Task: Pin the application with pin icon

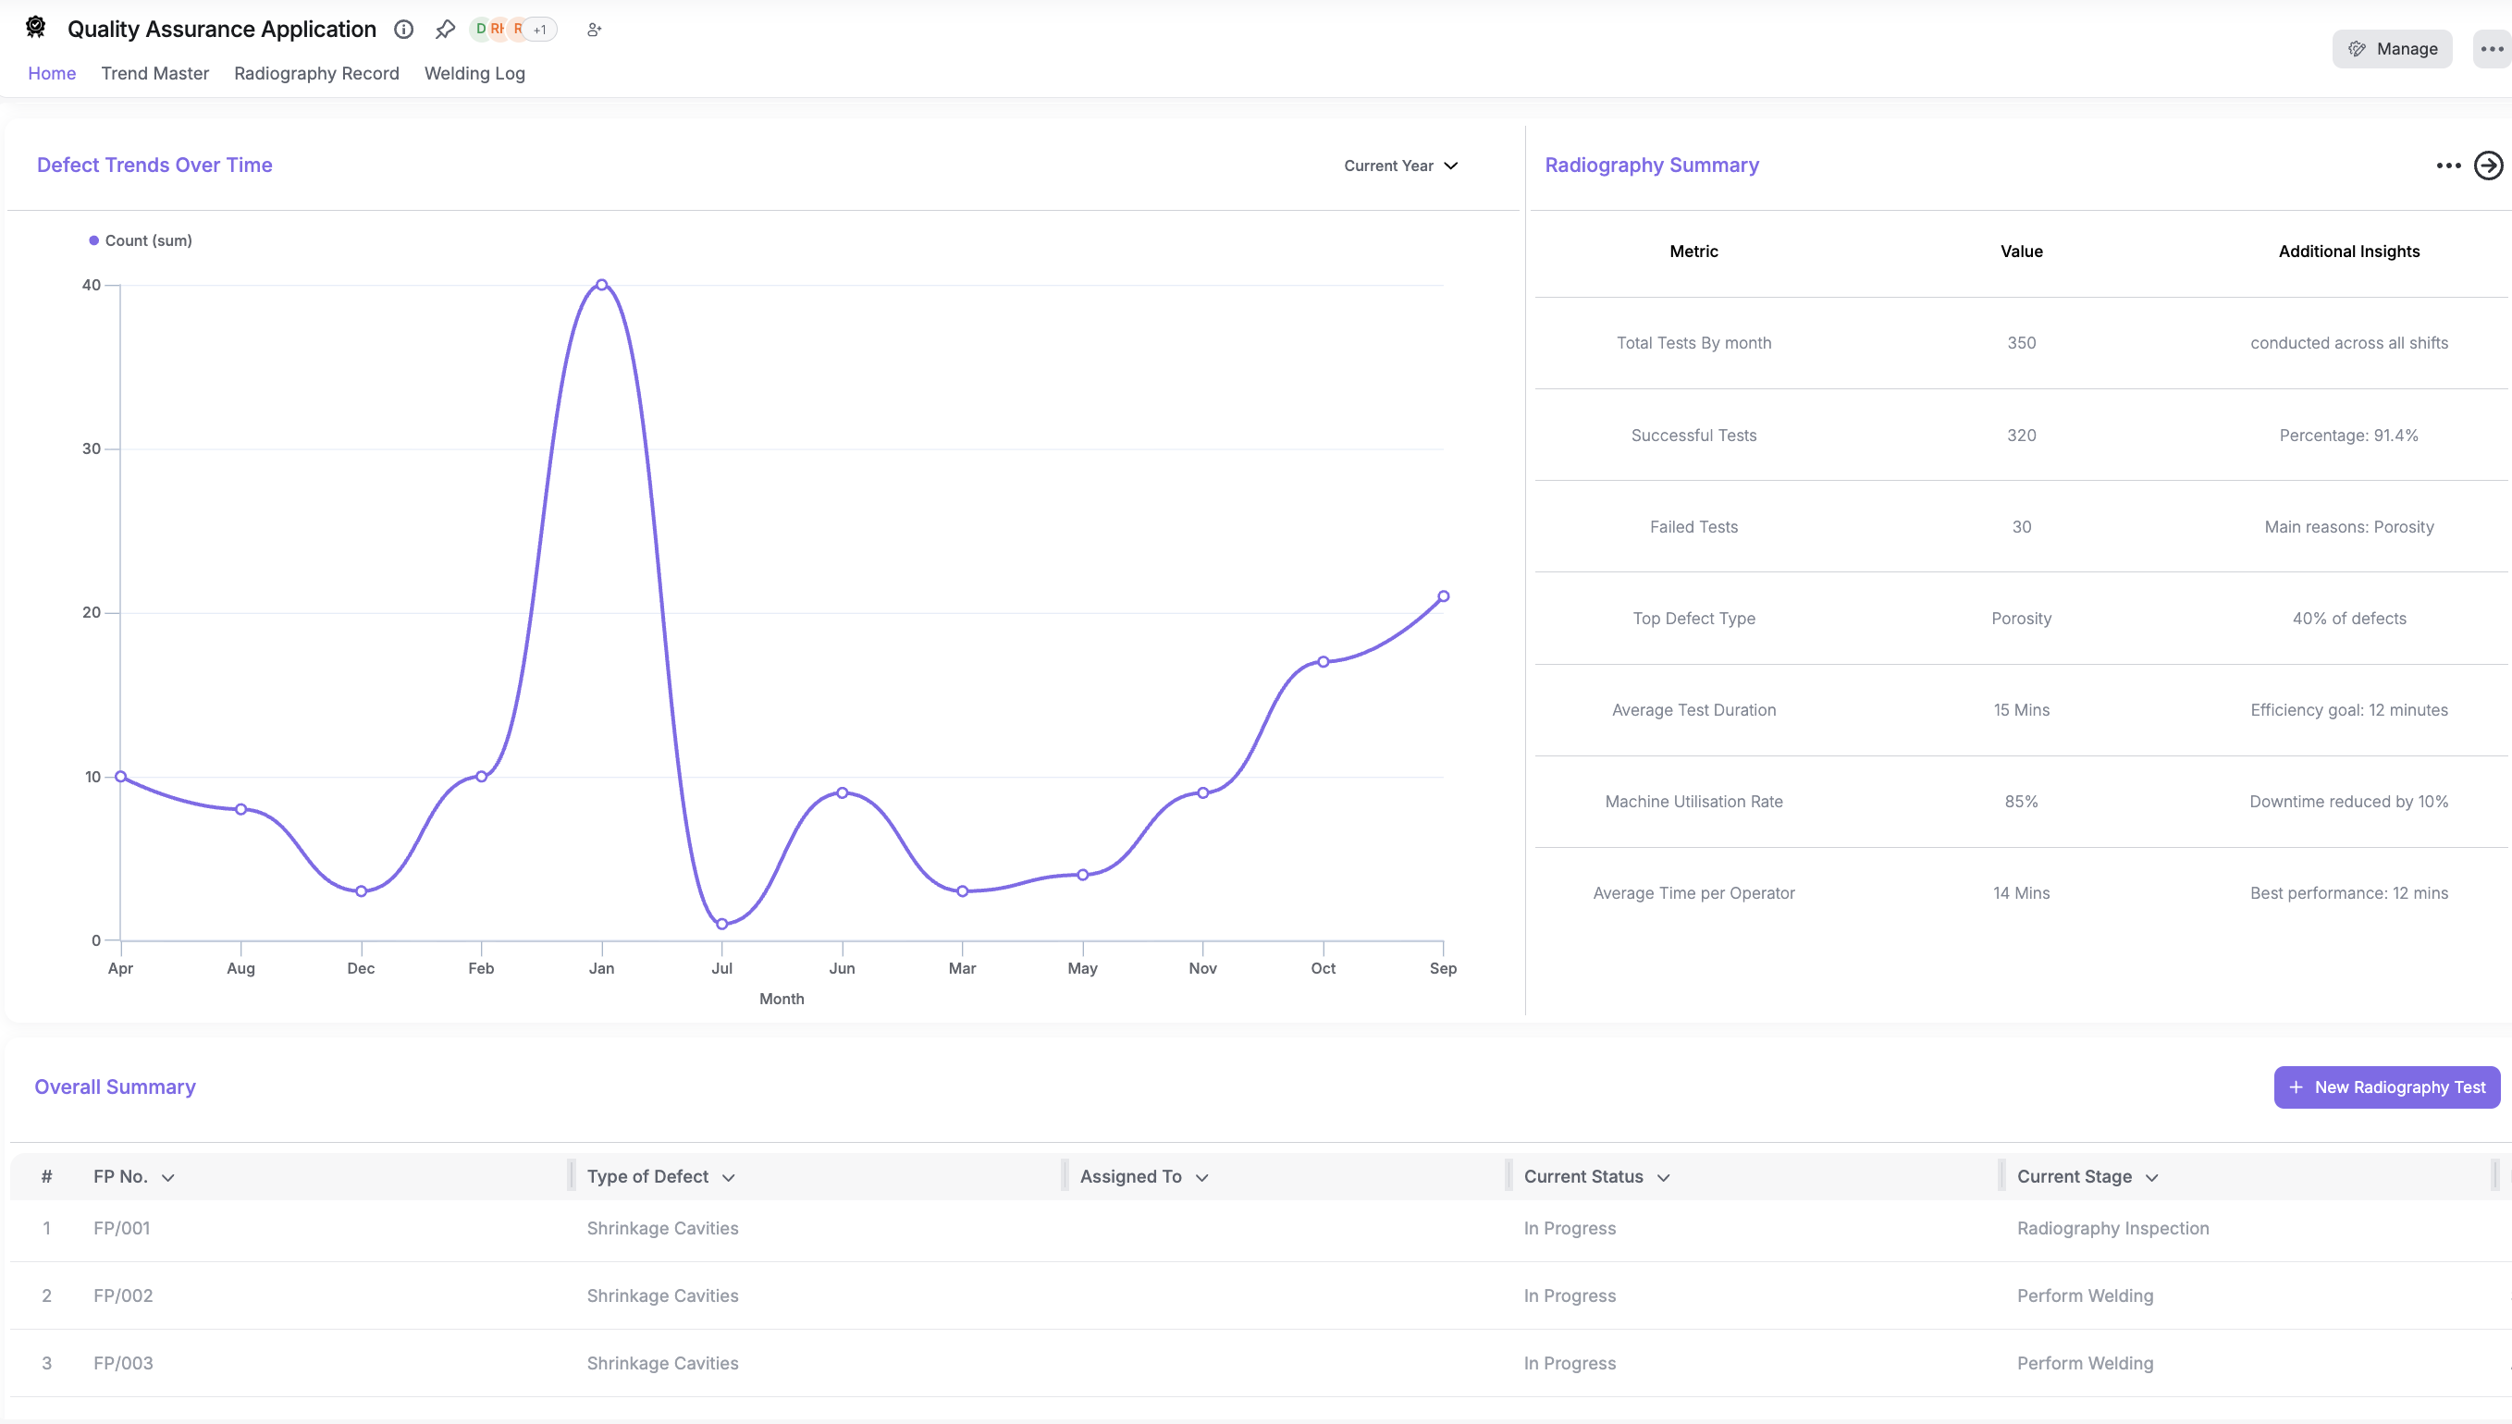Action: coord(445,30)
